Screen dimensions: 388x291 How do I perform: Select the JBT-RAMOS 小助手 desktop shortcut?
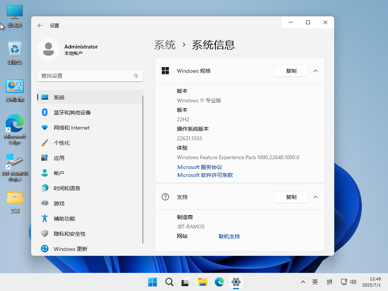coord(15,167)
